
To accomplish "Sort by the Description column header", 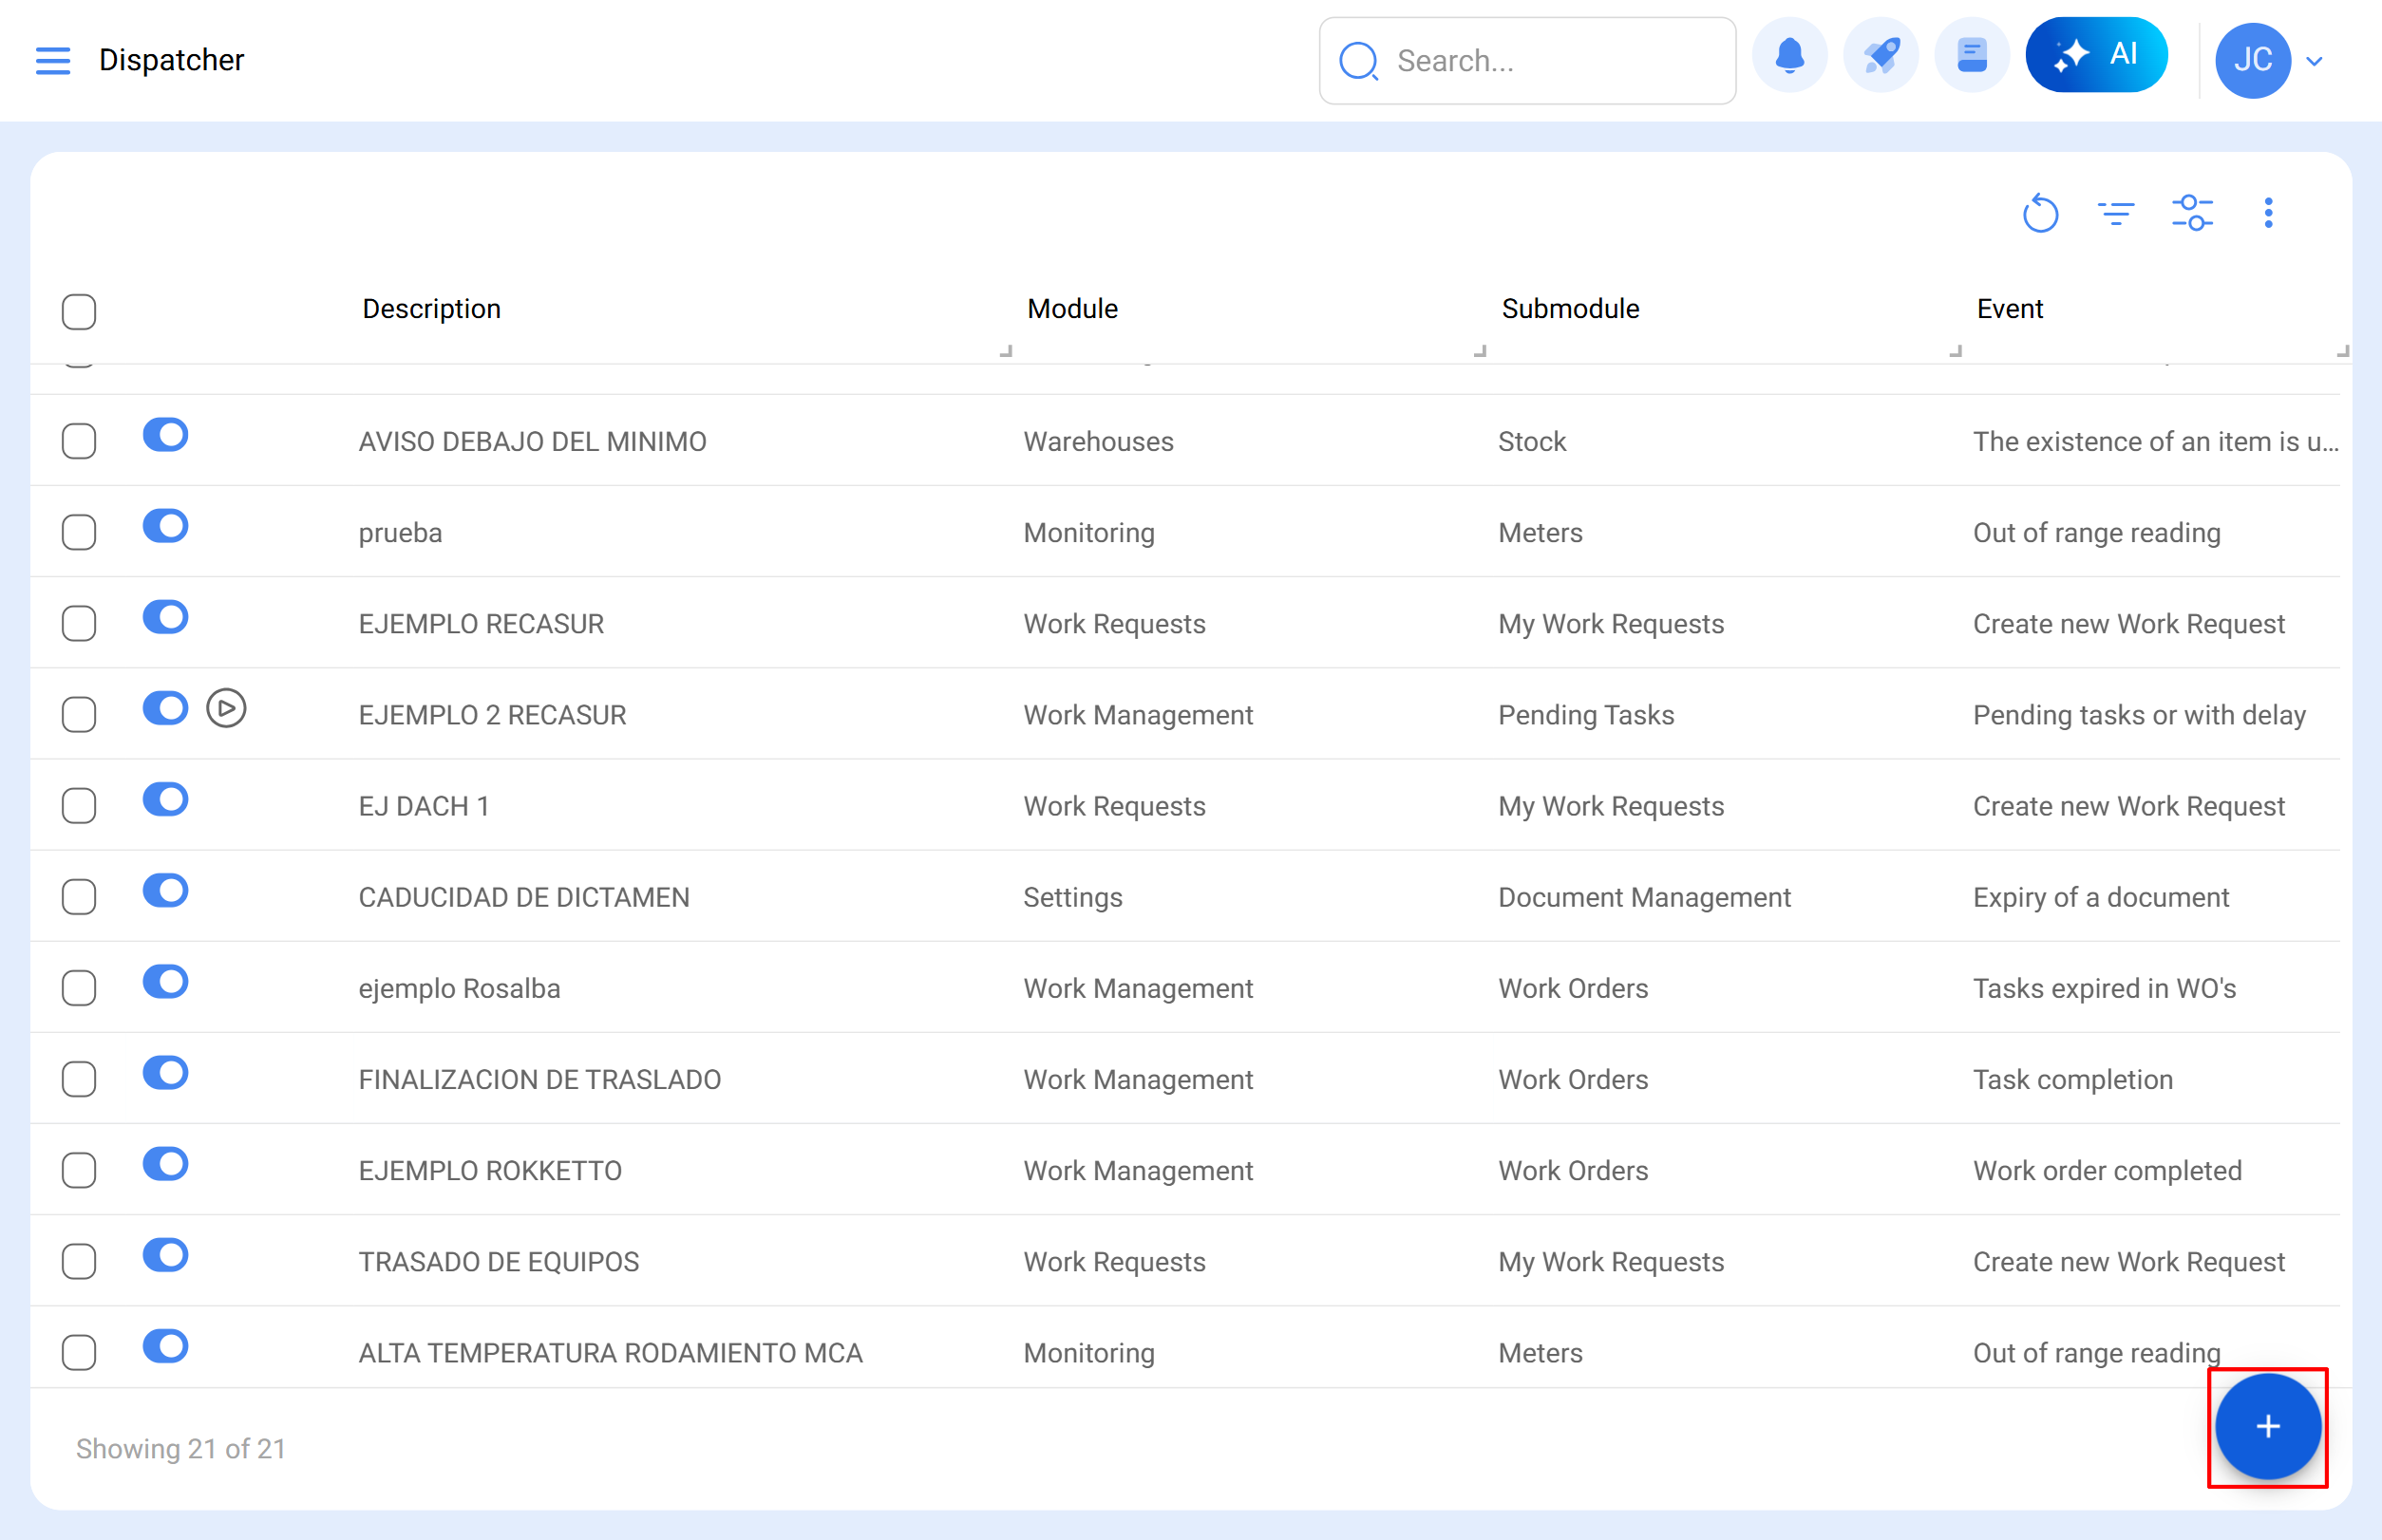I will [431, 309].
